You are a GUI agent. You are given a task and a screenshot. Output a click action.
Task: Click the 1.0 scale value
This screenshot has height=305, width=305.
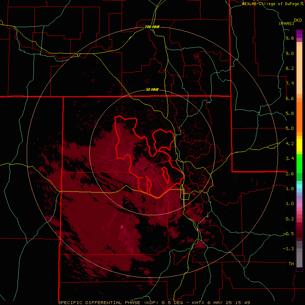tap(290, 204)
